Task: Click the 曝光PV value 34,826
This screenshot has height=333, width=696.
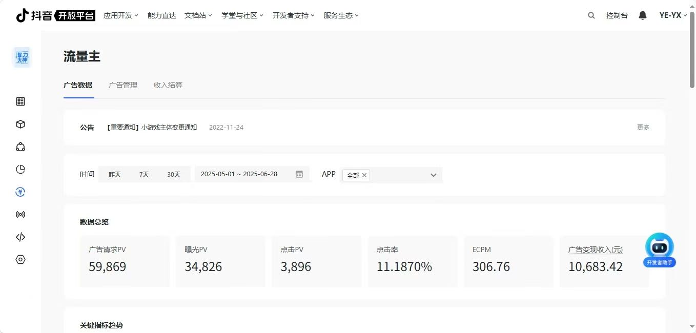Action: coord(203,267)
